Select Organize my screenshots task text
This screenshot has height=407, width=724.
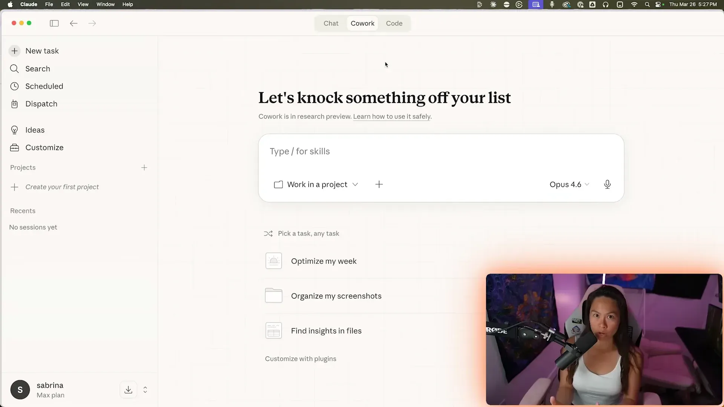[x=336, y=296]
